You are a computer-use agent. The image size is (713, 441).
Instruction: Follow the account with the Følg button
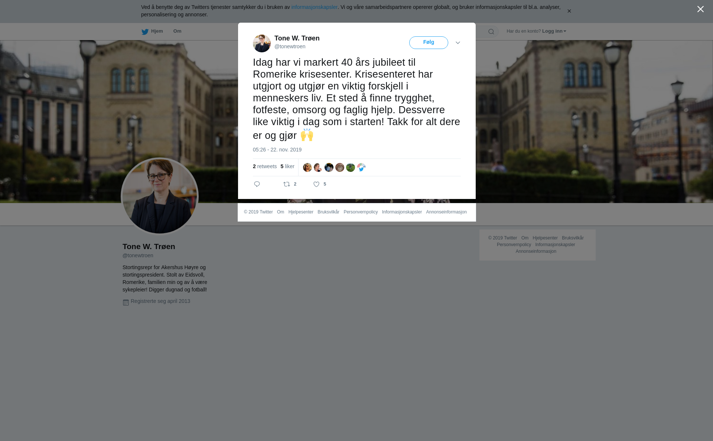[x=429, y=43]
